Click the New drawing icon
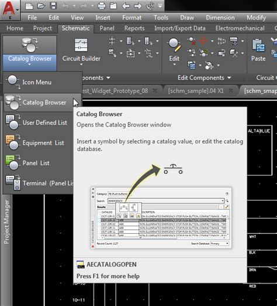277x306 pixels. coord(29,6)
